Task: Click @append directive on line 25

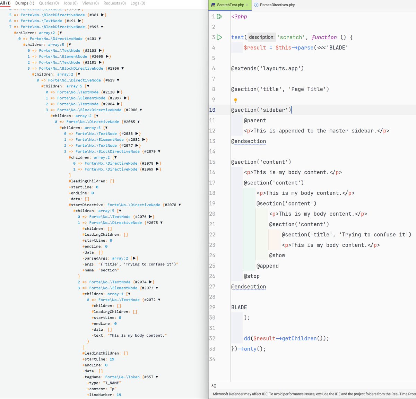Action: [x=267, y=266]
